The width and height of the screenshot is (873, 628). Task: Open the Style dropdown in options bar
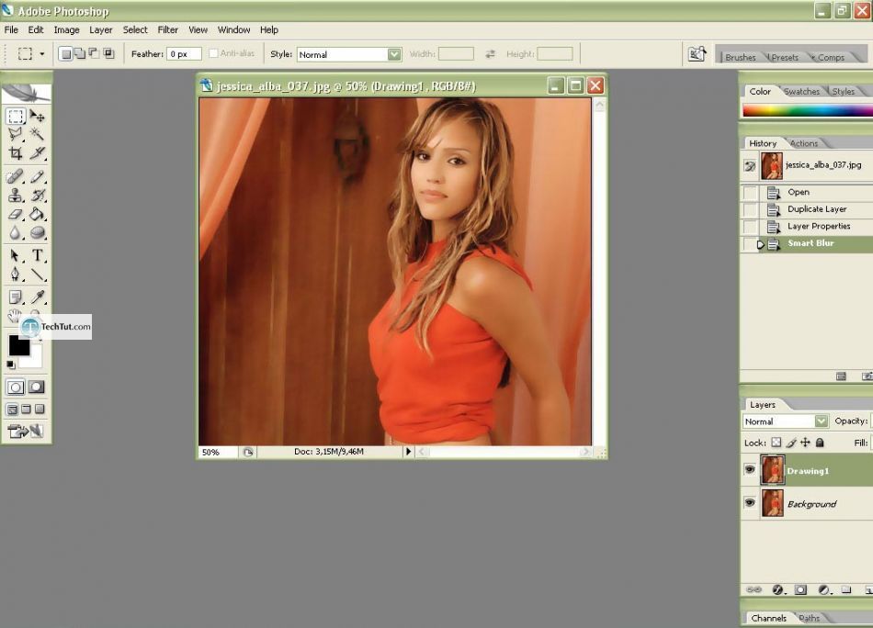tap(394, 54)
